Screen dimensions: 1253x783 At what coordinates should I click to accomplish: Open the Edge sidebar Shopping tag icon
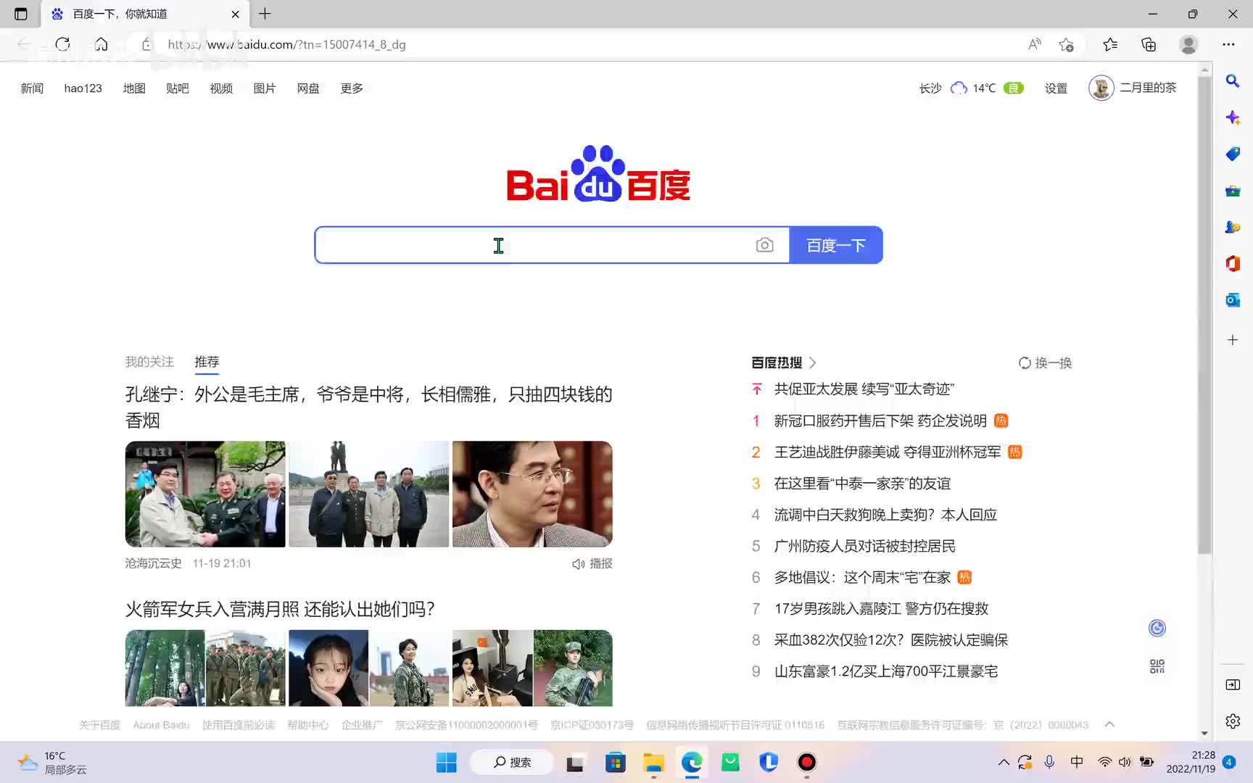(1233, 154)
